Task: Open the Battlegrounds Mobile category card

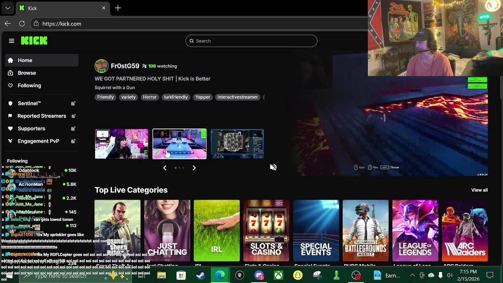Action: pyautogui.click(x=365, y=231)
